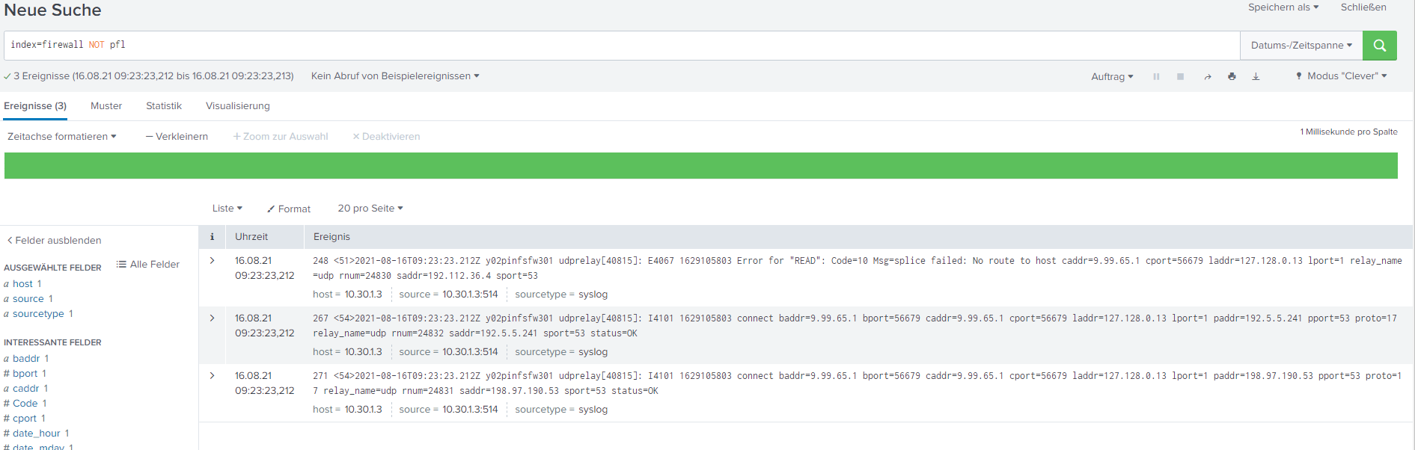Click the green magnifier search button

point(1379,46)
